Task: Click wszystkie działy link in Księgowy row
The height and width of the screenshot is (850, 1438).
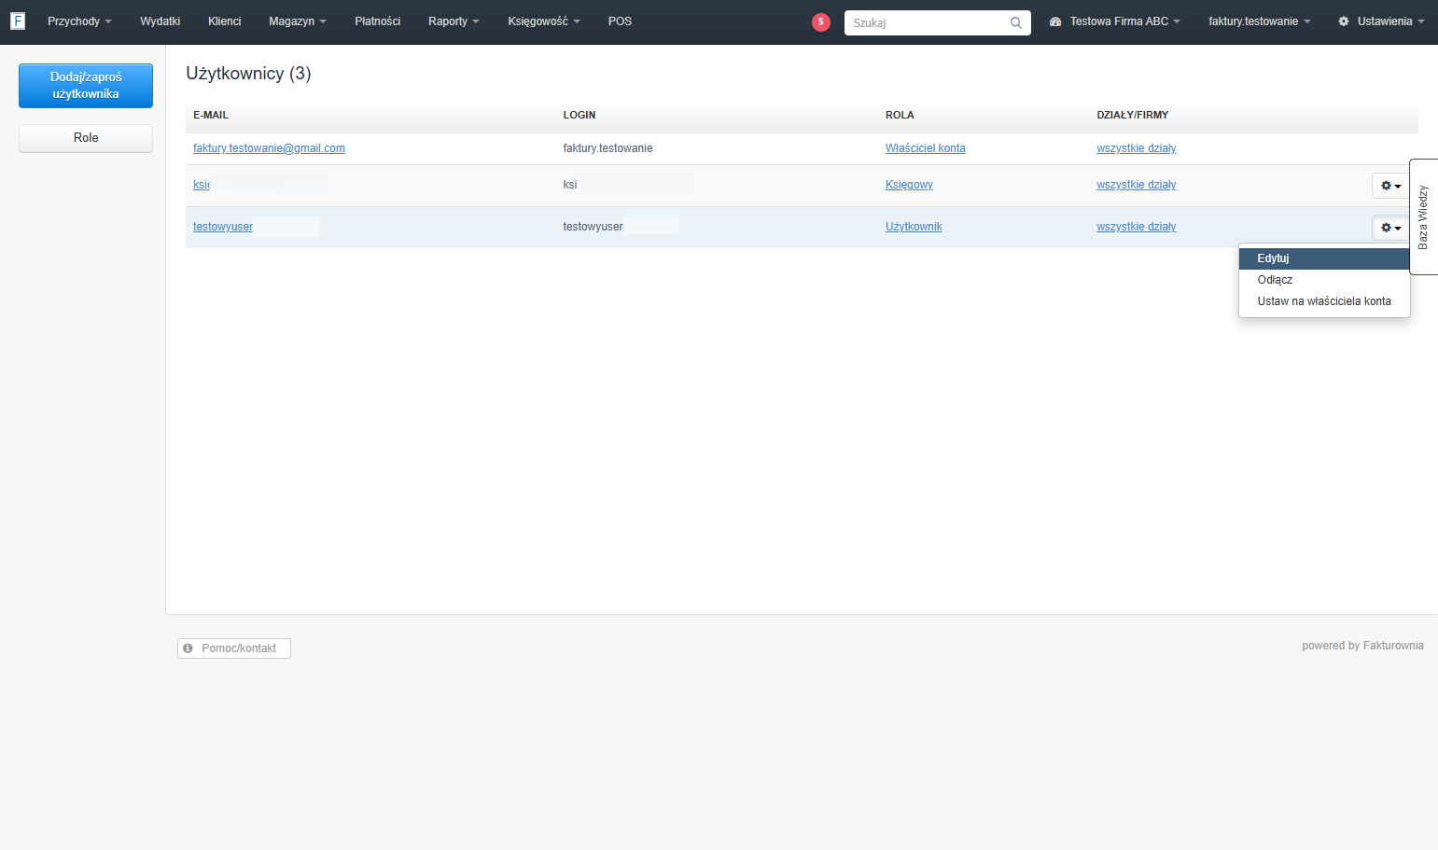Action: click(1136, 185)
